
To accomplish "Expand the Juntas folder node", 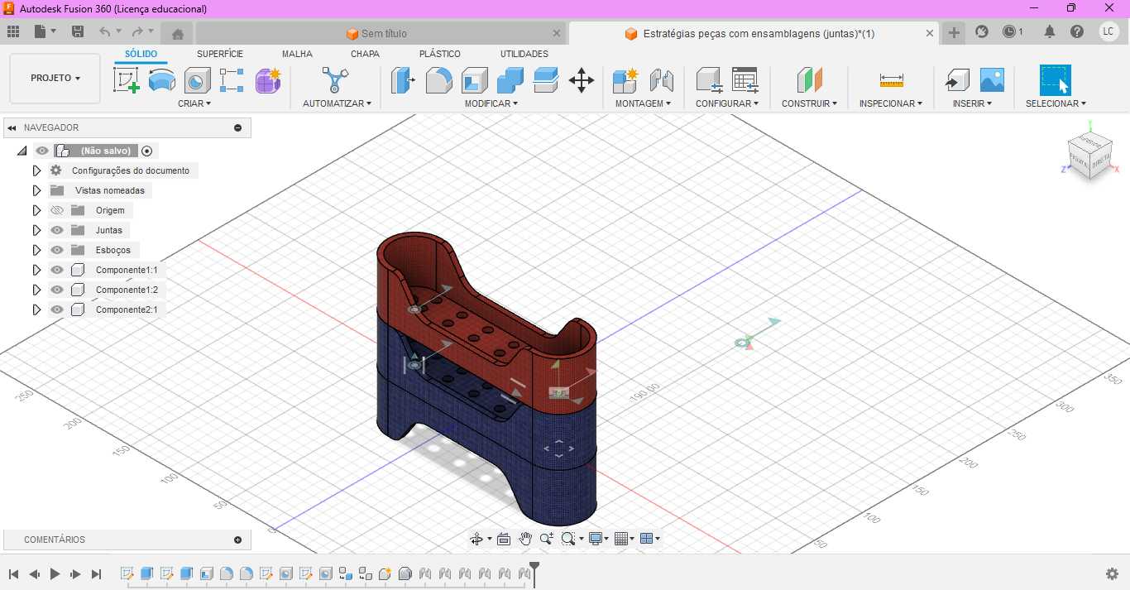I will 36,230.
